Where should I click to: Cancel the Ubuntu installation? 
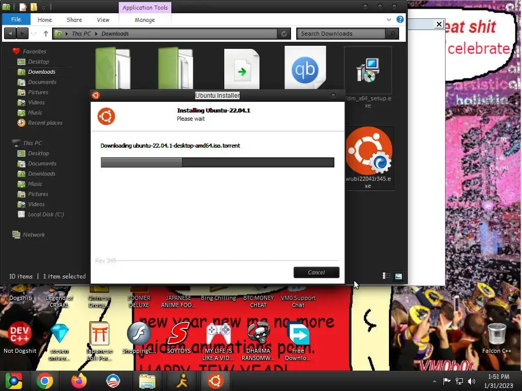(316, 272)
